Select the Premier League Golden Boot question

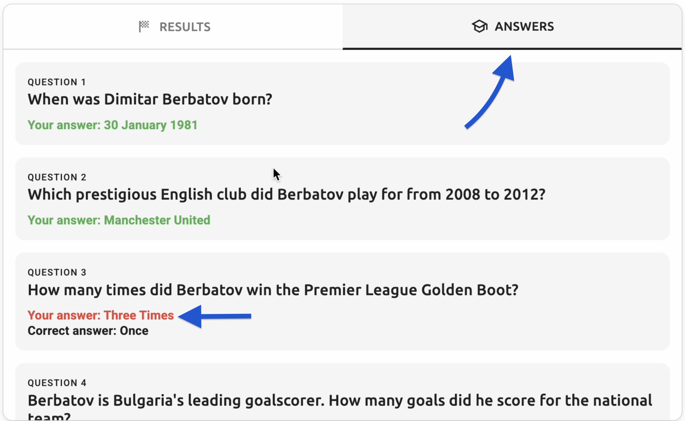273,290
